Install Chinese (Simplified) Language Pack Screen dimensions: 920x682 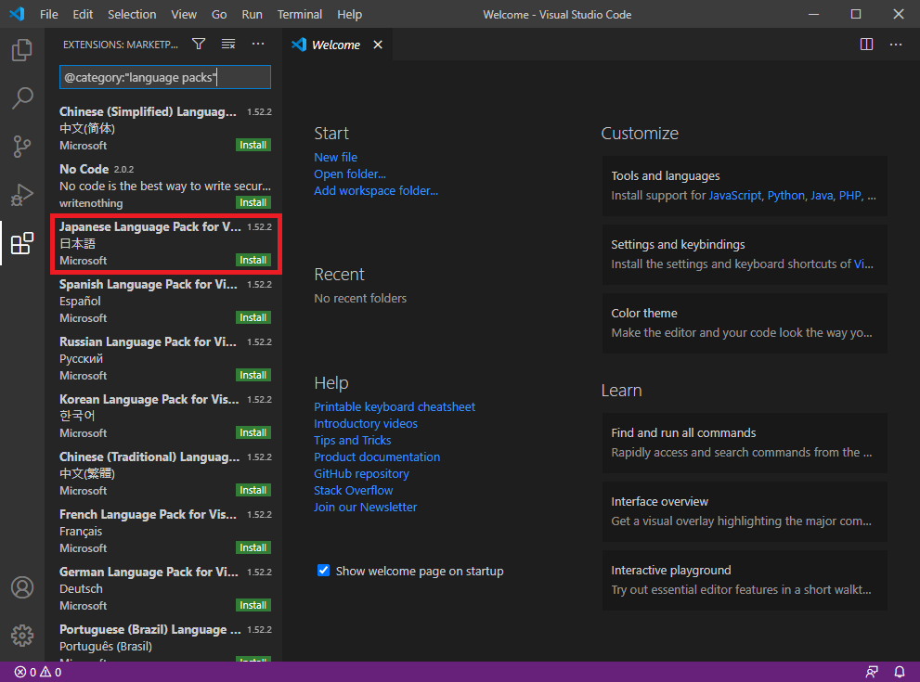click(253, 145)
